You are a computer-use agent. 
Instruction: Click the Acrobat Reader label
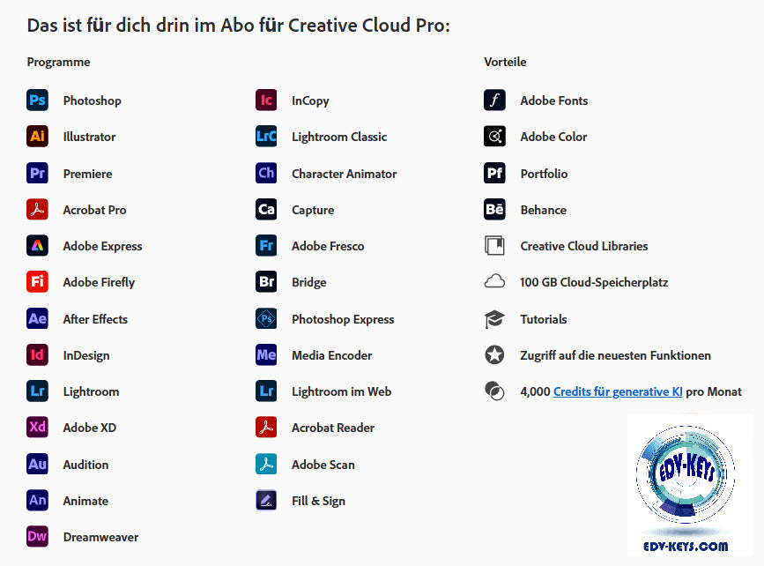pos(333,428)
